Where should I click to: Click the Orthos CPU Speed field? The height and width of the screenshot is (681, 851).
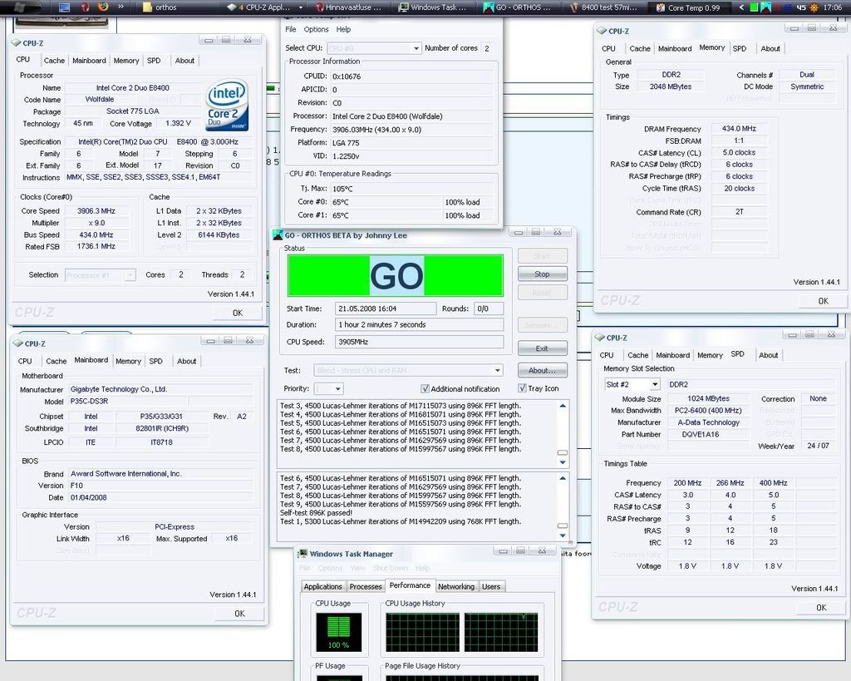(x=420, y=342)
